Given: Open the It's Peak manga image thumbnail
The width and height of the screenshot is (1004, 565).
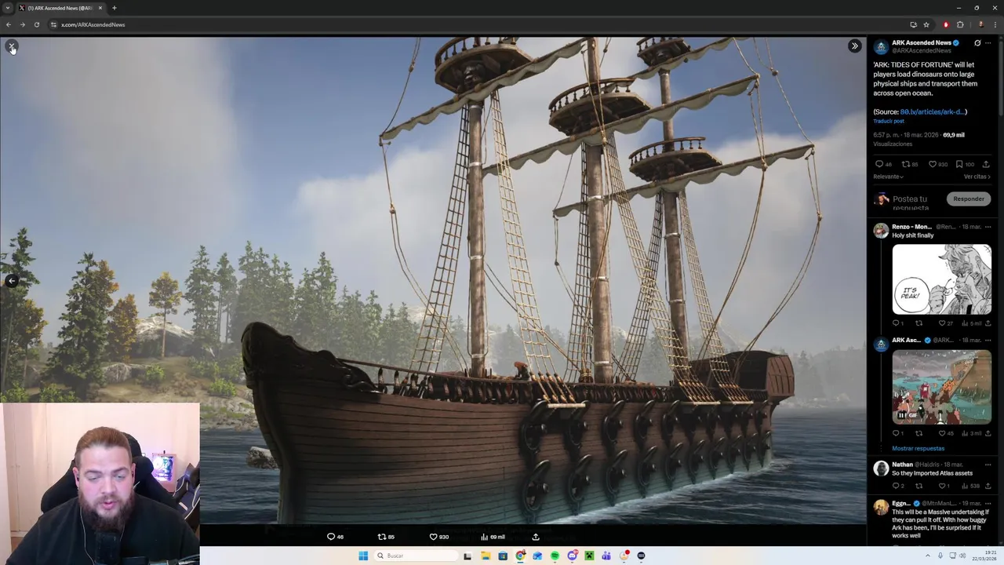Looking at the screenshot, I should [x=942, y=279].
